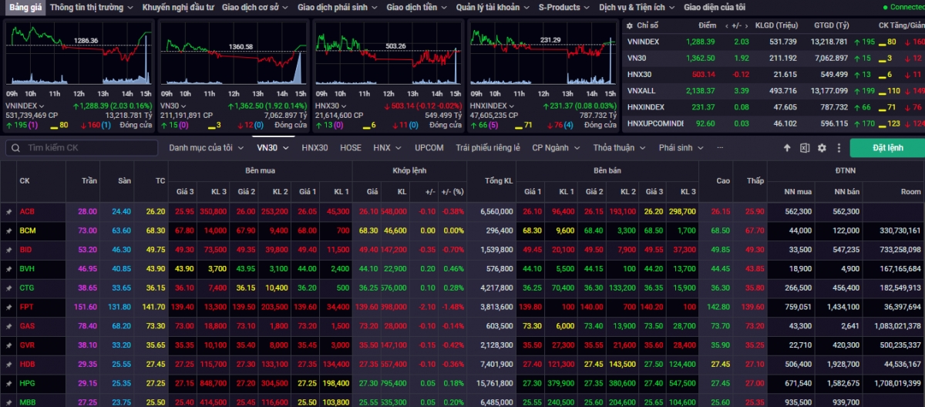This screenshot has height=407, width=925.
Task: Open Giao diện của tôi
Action: 714,7
